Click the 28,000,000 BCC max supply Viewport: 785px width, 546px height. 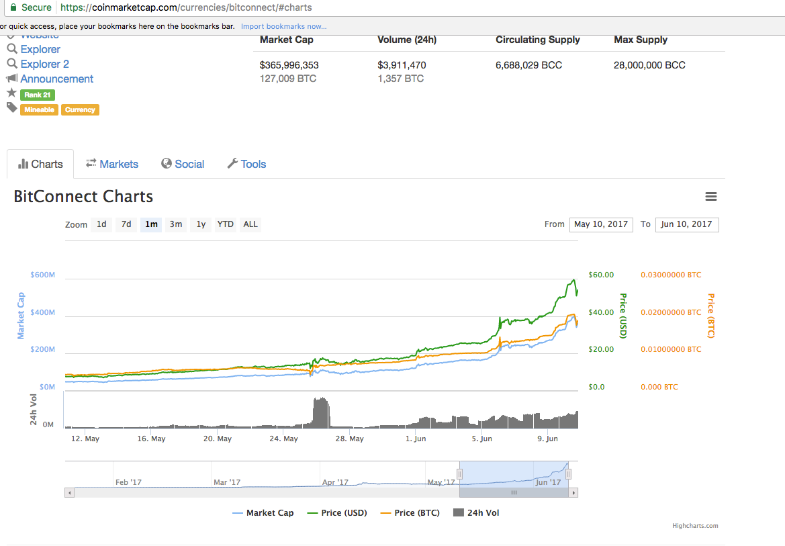pyautogui.click(x=649, y=65)
